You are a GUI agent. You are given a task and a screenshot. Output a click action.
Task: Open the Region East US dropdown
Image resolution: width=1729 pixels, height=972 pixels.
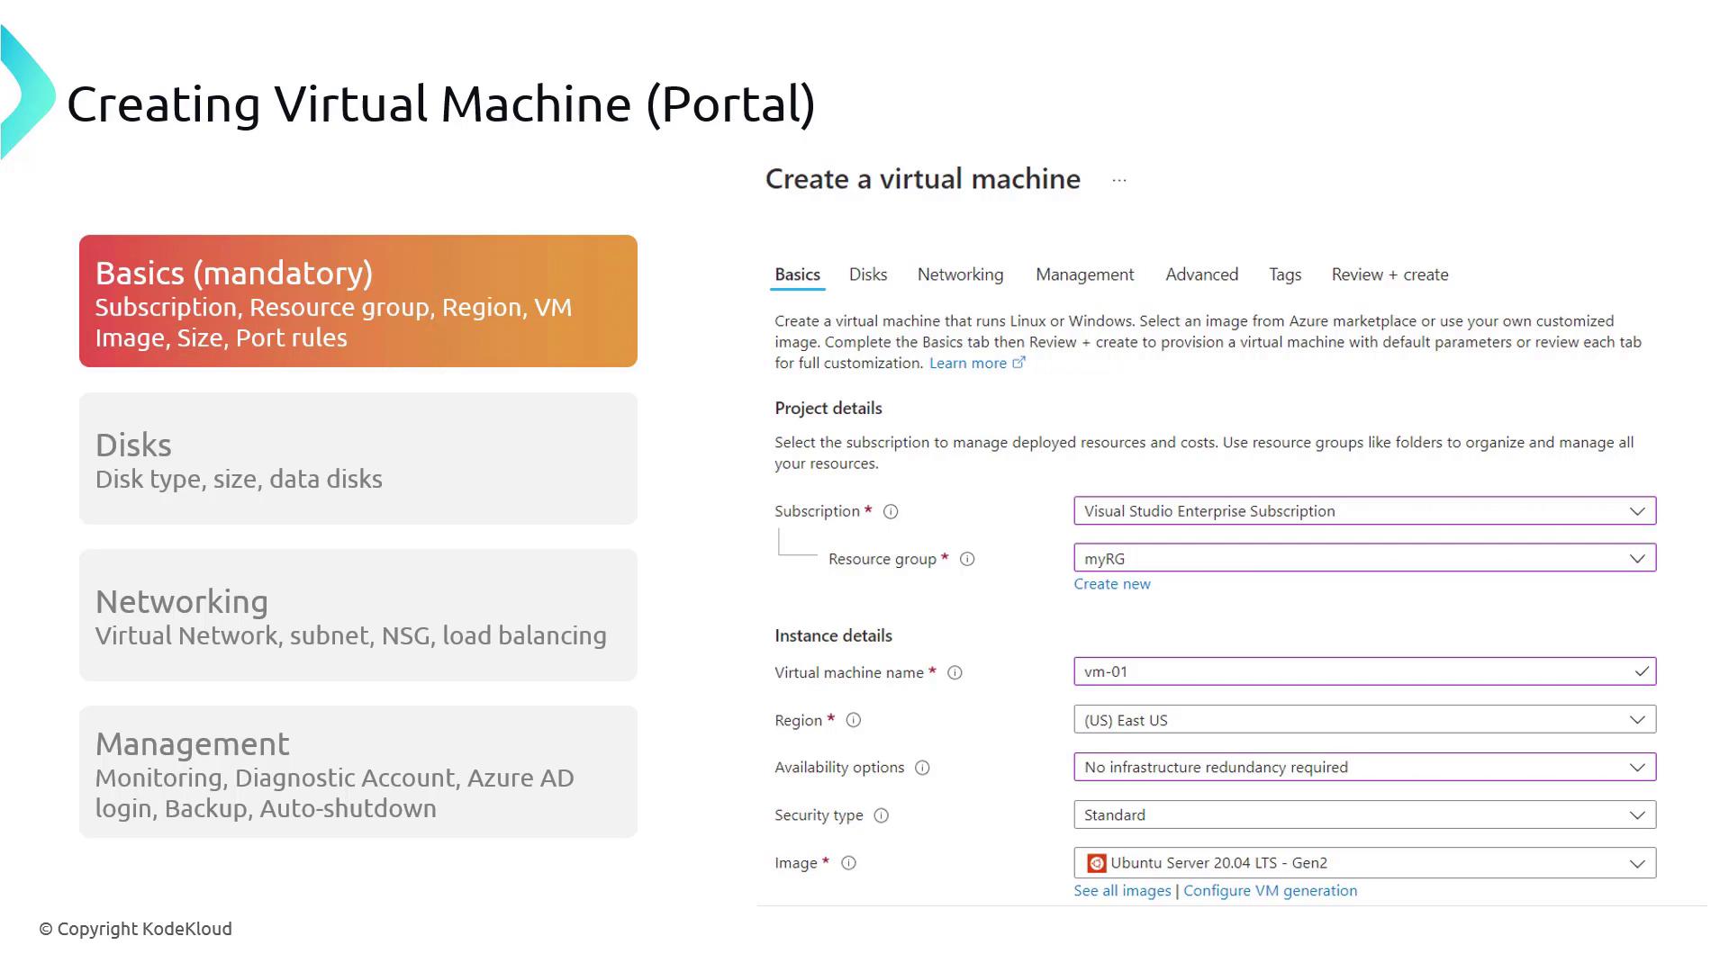(1364, 720)
